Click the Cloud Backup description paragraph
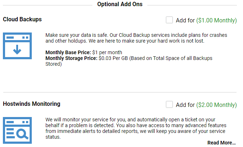 pos(136,38)
